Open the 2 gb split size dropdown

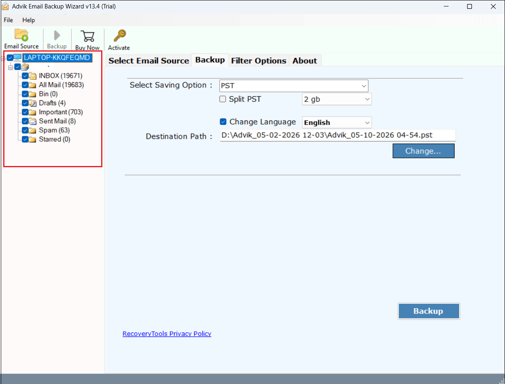[337, 99]
